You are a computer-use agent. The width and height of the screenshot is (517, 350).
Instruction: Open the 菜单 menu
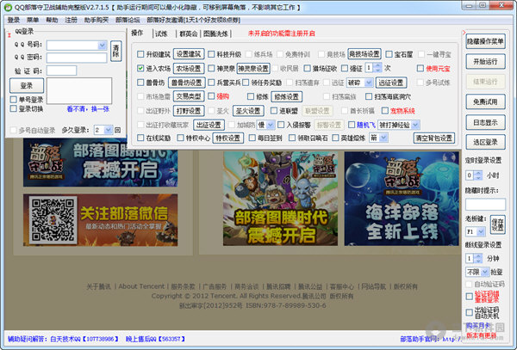click(x=33, y=20)
